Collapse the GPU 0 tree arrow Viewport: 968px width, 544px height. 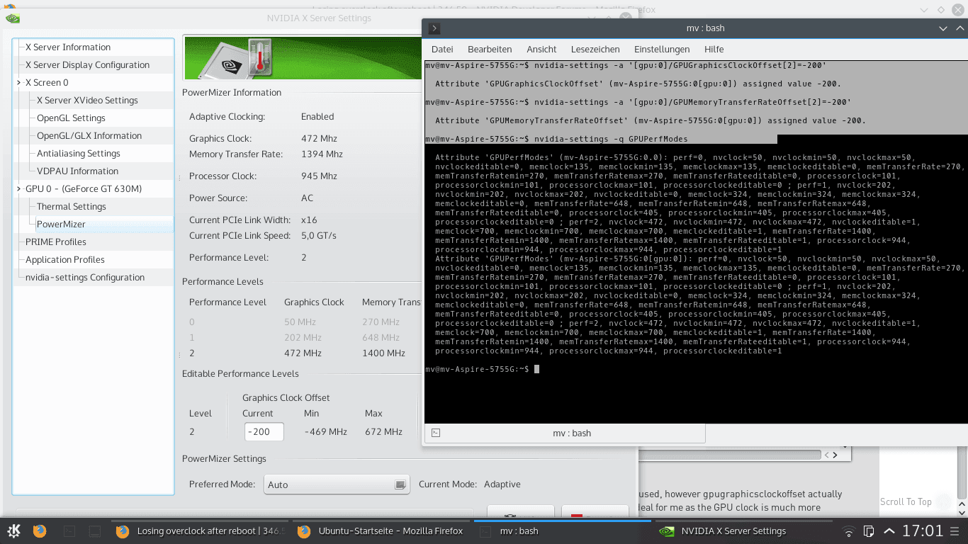point(19,188)
